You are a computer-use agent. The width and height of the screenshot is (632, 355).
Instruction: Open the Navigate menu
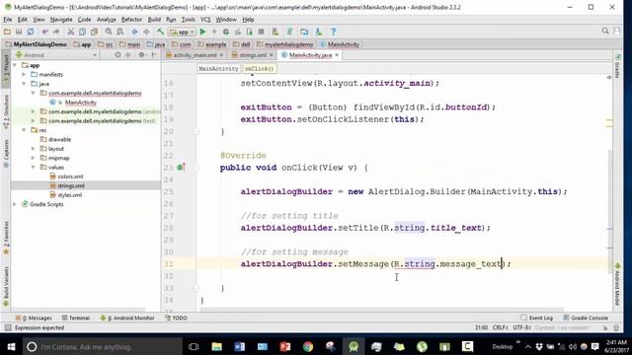point(61,20)
